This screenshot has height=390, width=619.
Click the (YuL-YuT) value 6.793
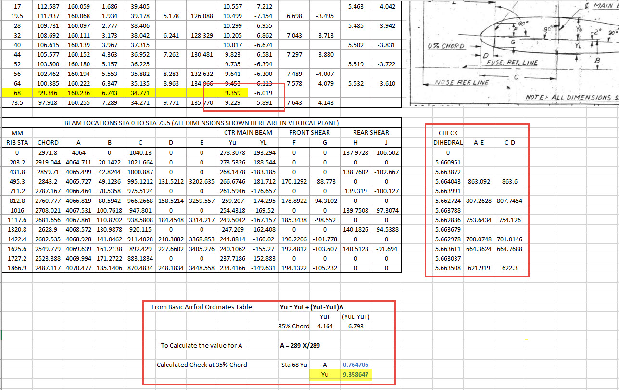355,326
